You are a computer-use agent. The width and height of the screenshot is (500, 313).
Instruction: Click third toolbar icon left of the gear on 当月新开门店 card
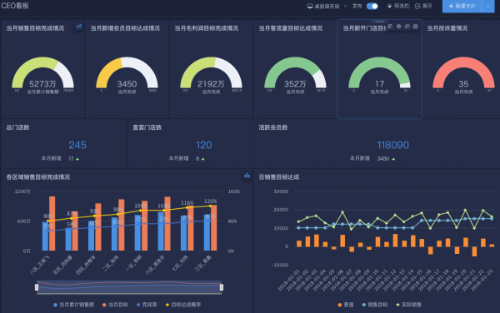click(407, 27)
